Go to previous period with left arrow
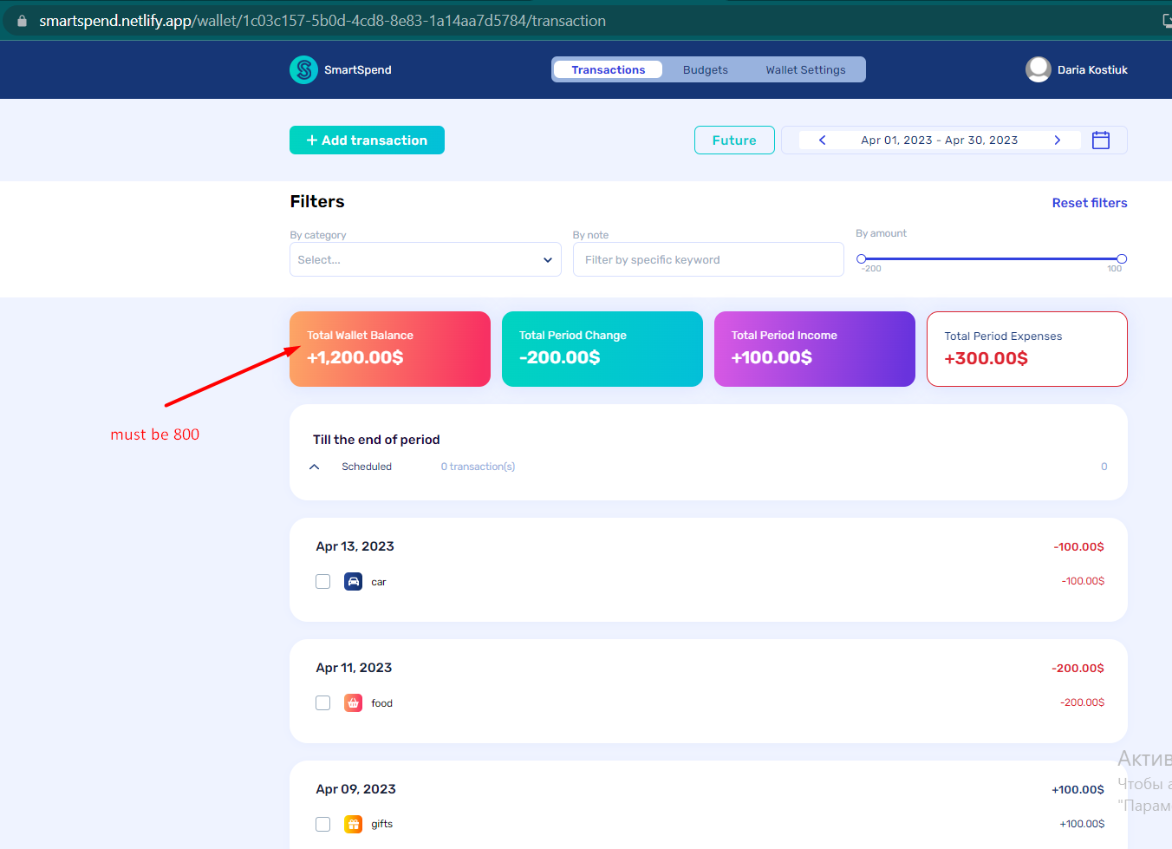 (x=822, y=140)
